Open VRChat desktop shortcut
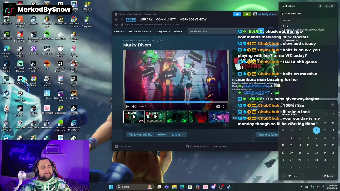 point(20,80)
